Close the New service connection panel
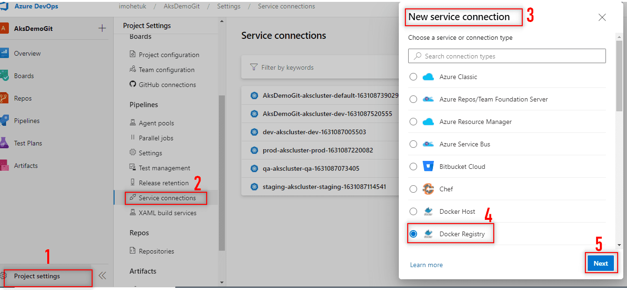The image size is (627, 290). coord(602,17)
